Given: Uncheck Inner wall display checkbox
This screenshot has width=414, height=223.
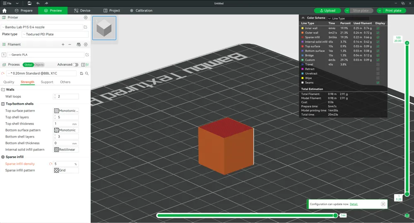Looking at the screenshot, I should pyautogui.click(x=378, y=28).
